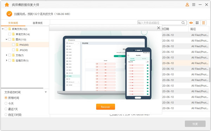The height and width of the screenshot is (131, 211).
Task: Collapse the 文件修改时间 filter section
Action: [x=46, y=92]
